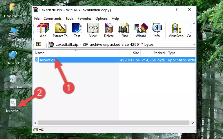Open the Find binoculars tool
Screen dimensions: 223x139
[x=125, y=30]
